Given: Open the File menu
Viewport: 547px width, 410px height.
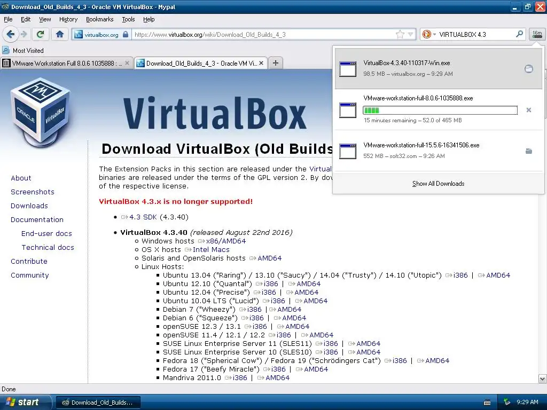Looking at the screenshot, I should pyautogui.click(x=8, y=19).
